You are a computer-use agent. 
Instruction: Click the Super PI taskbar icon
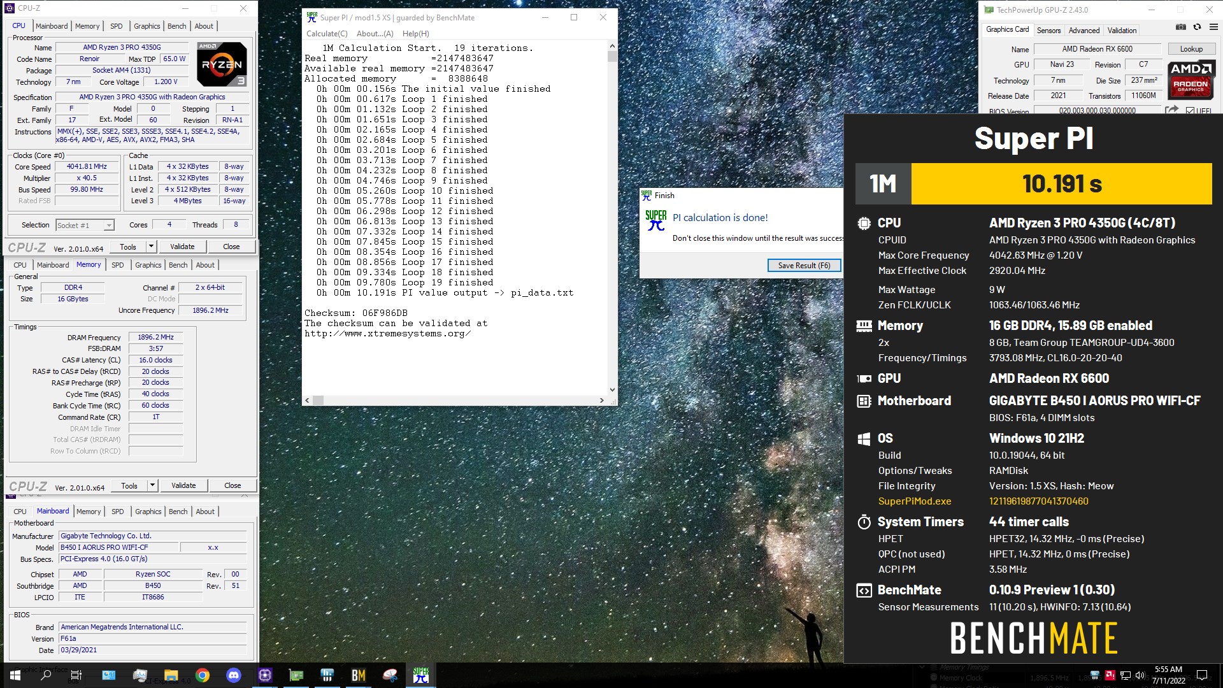point(421,675)
